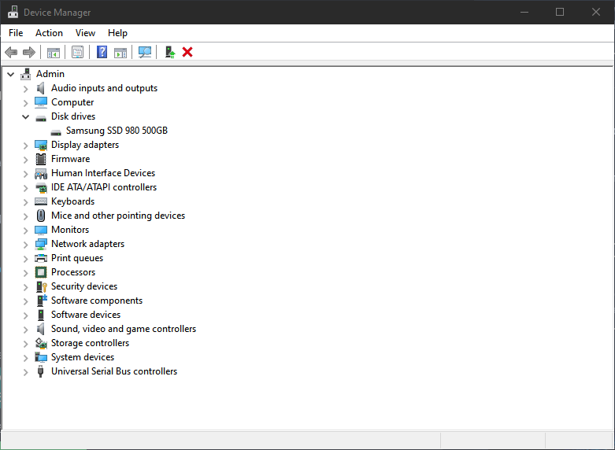The width and height of the screenshot is (615, 450).
Task: Click the Properties toolbar icon
Action: (x=77, y=52)
